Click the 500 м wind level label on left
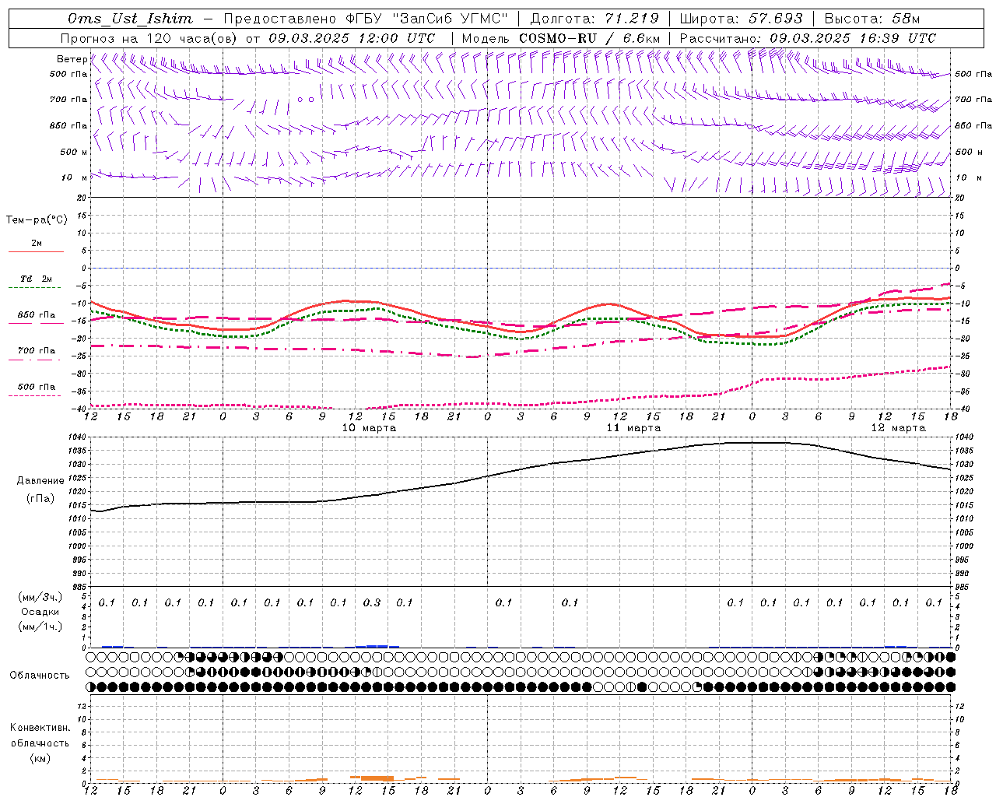 (74, 152)
